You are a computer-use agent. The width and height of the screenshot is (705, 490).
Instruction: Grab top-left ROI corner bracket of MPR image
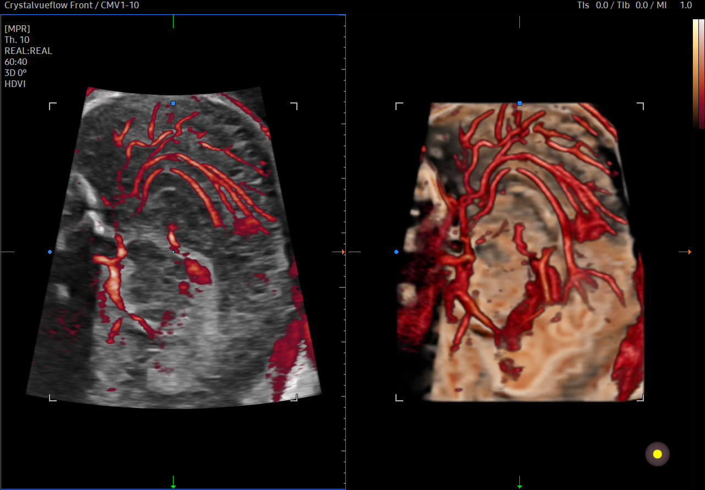pyautogui.click(x=53, y=106)
